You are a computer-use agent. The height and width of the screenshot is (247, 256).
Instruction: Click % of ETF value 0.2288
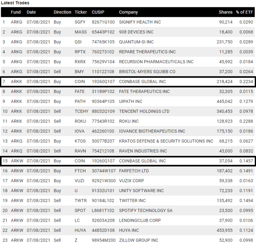pos(246,121)
